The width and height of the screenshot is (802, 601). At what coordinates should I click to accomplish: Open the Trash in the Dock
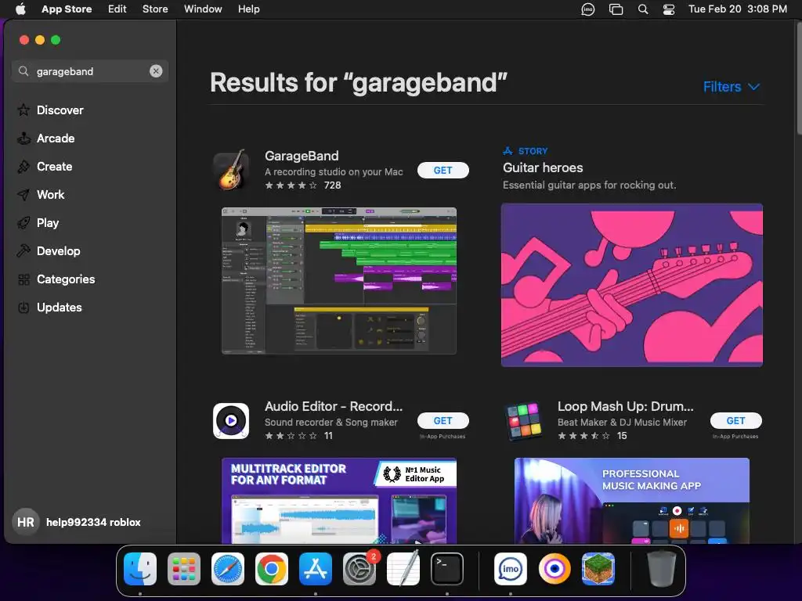pos(661,569)
